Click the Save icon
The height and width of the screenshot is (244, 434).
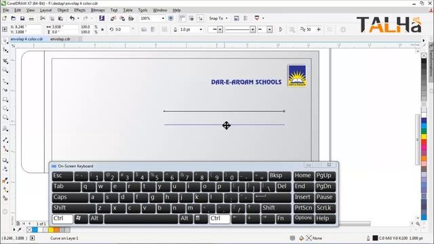coord(22,18)
